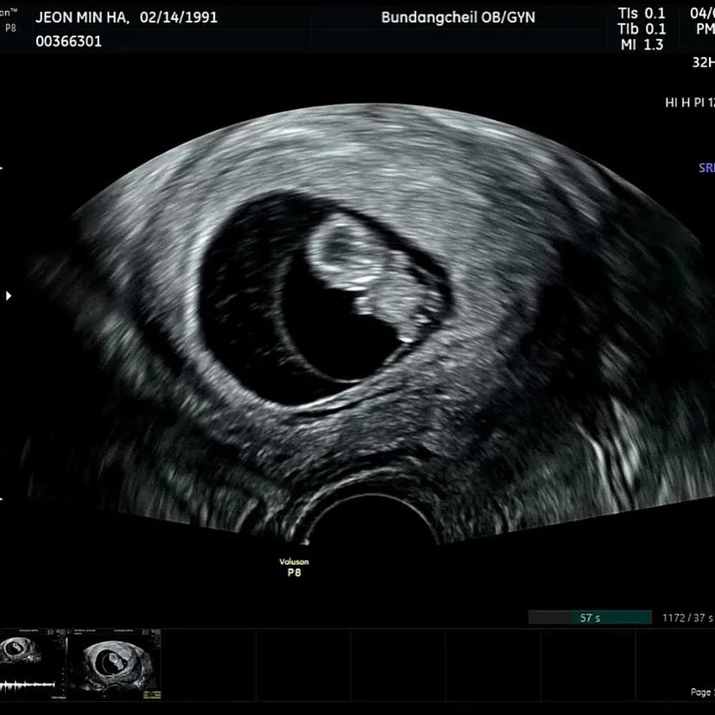The width and height of the screenshot is (715, 715).
Task: Click the HI H PI imaging parameter line
Action: (x=689, y=103)
